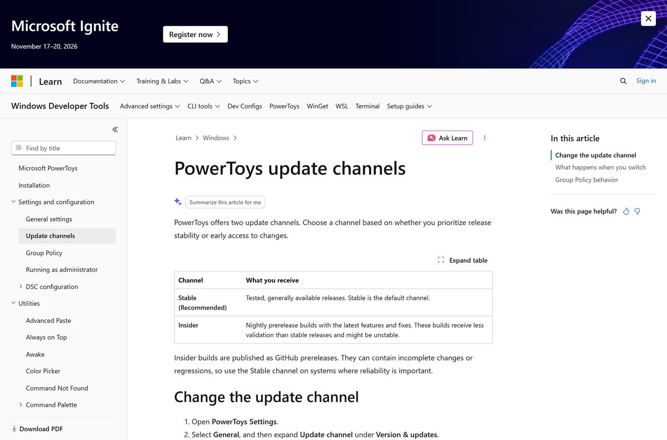Open General settings in sidebar

pos(49,219)
